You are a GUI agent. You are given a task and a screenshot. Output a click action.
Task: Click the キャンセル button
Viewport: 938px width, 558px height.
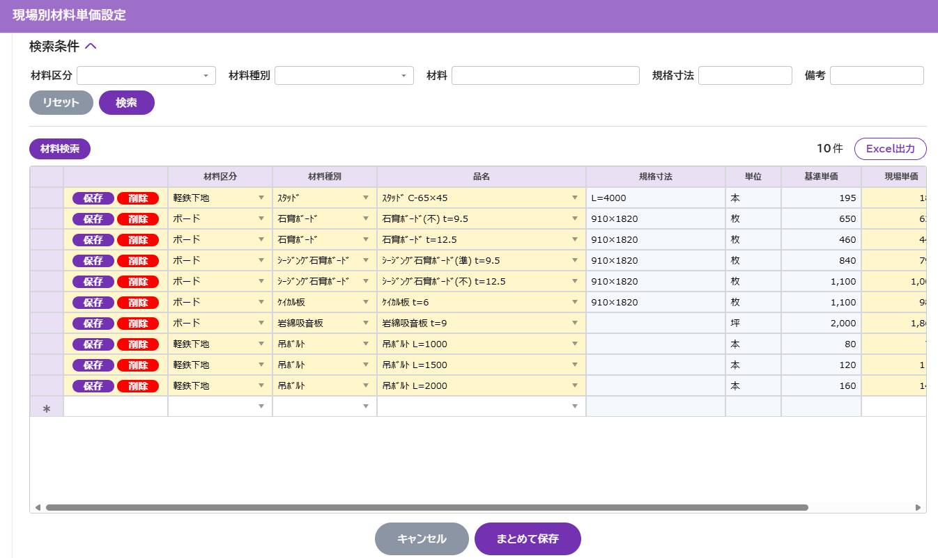422,539
